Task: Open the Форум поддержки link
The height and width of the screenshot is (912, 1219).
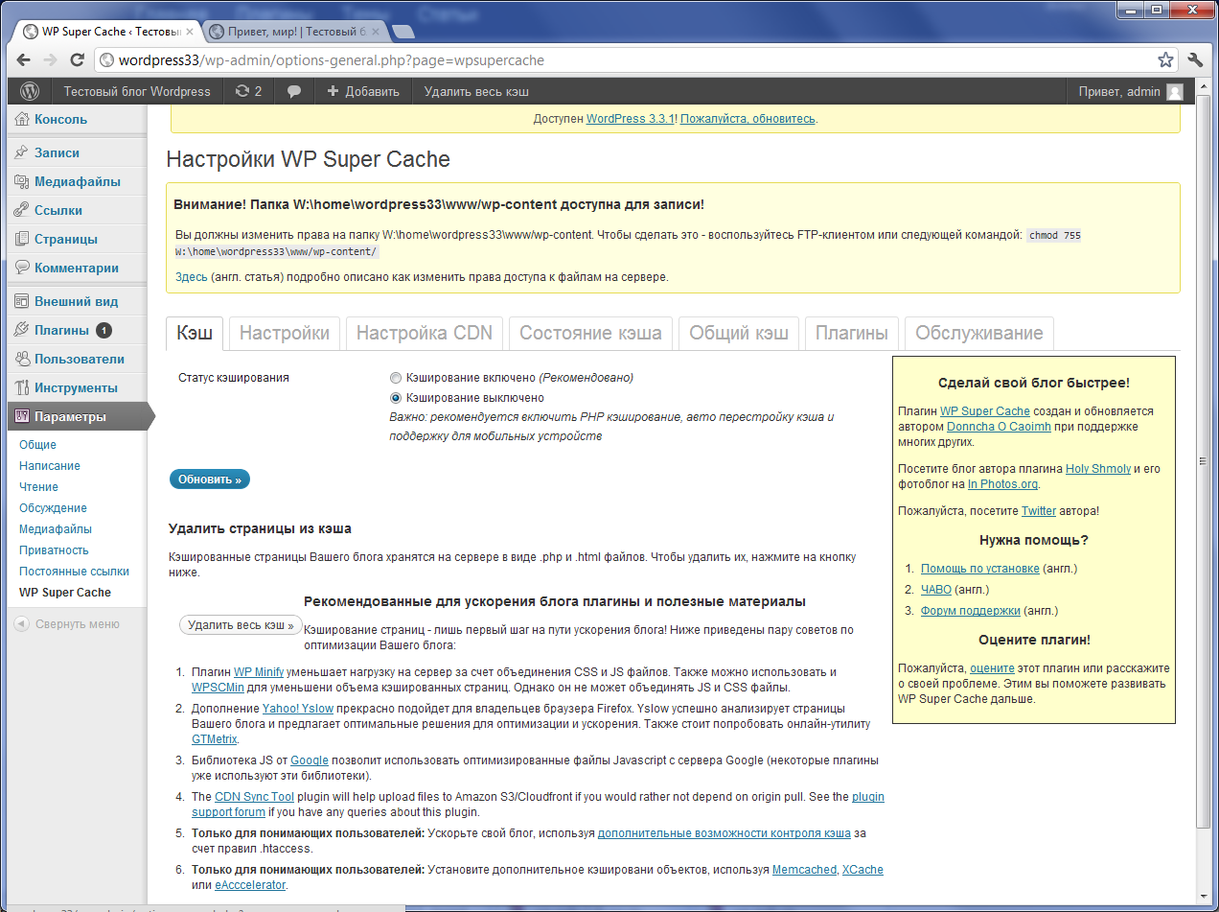Action: (970, 611)
